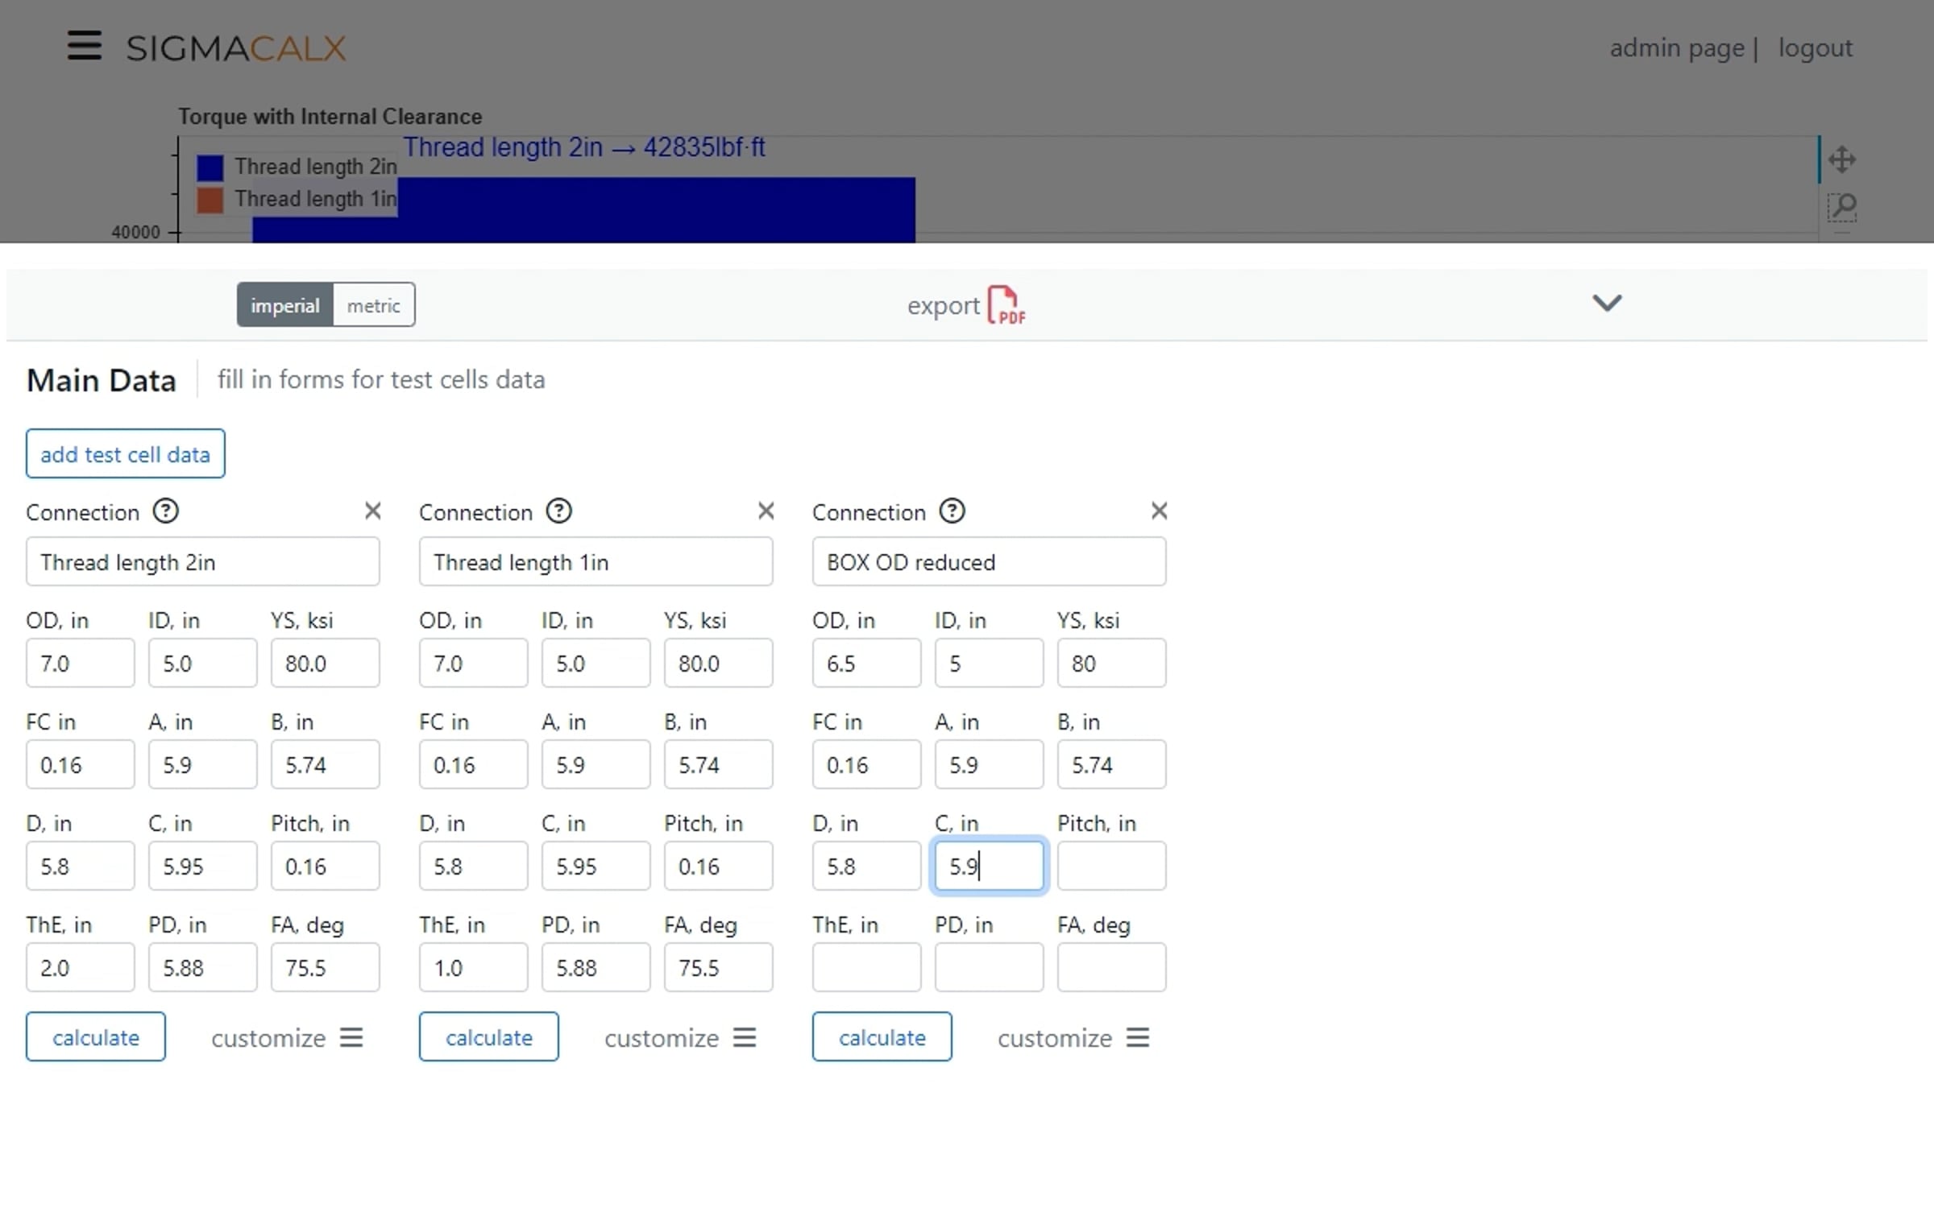Click add test cell data button
This screenshot has width=1934, height=1208.
pos(125,453)
